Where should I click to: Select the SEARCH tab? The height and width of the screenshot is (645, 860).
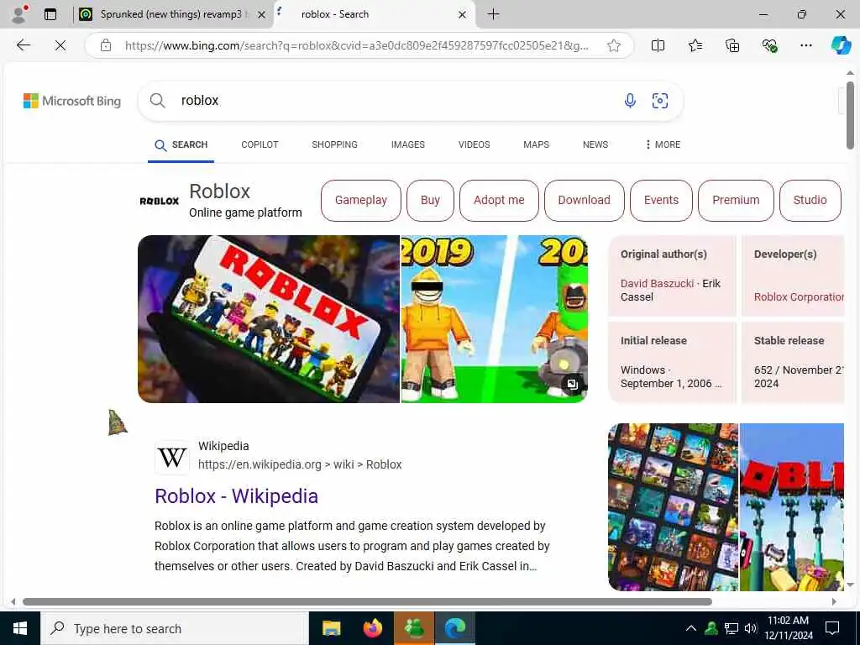tap(181, 144)
